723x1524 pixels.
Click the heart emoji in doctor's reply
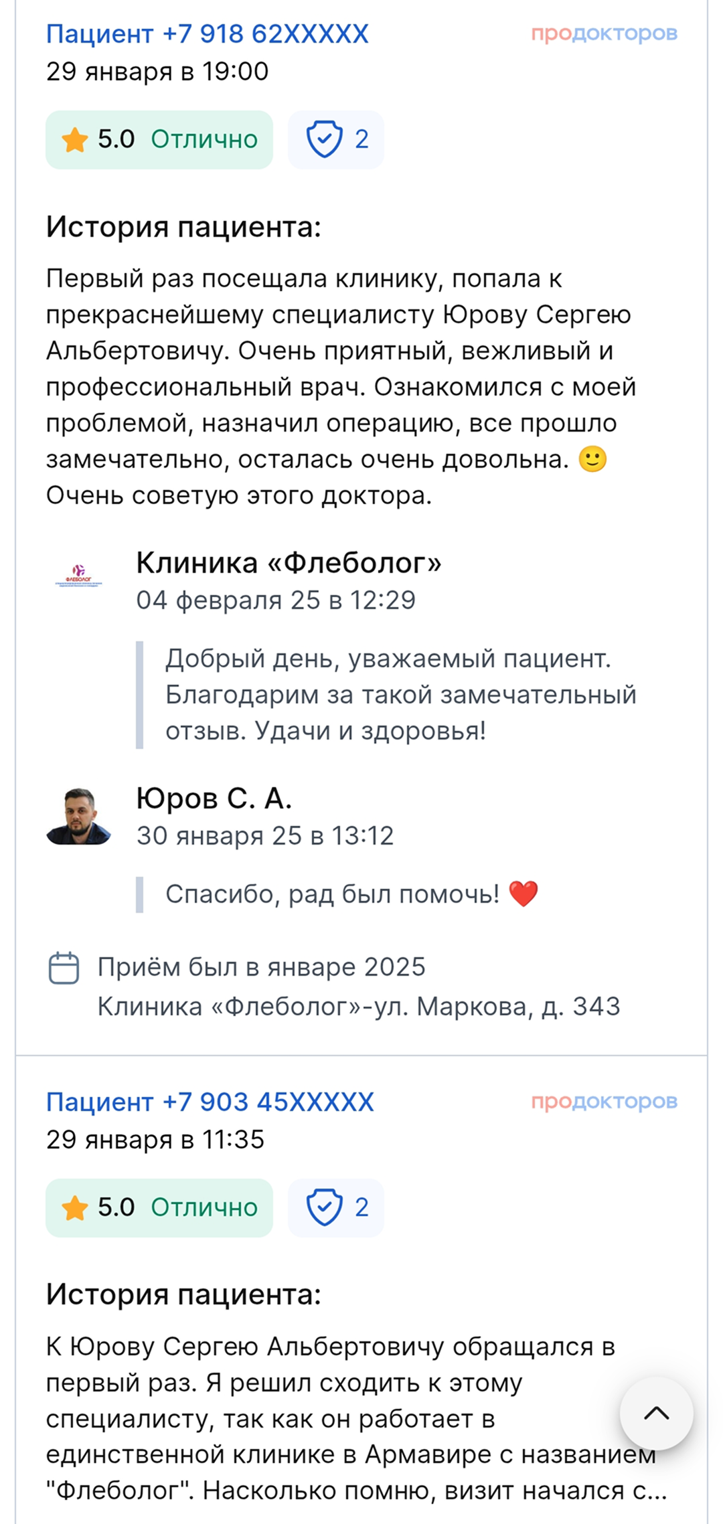[x=524, y=894]
